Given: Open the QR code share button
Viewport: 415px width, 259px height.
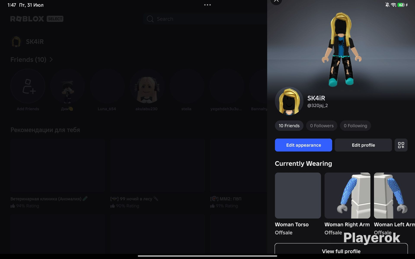Looking at the screenshot, I should click(401, 145).
